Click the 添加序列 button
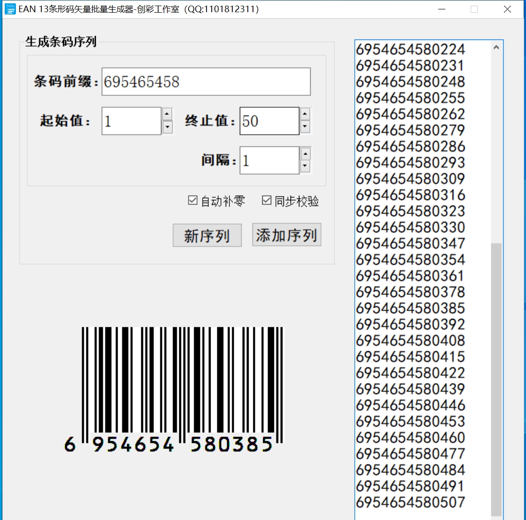526x520 pixels. 286,235
